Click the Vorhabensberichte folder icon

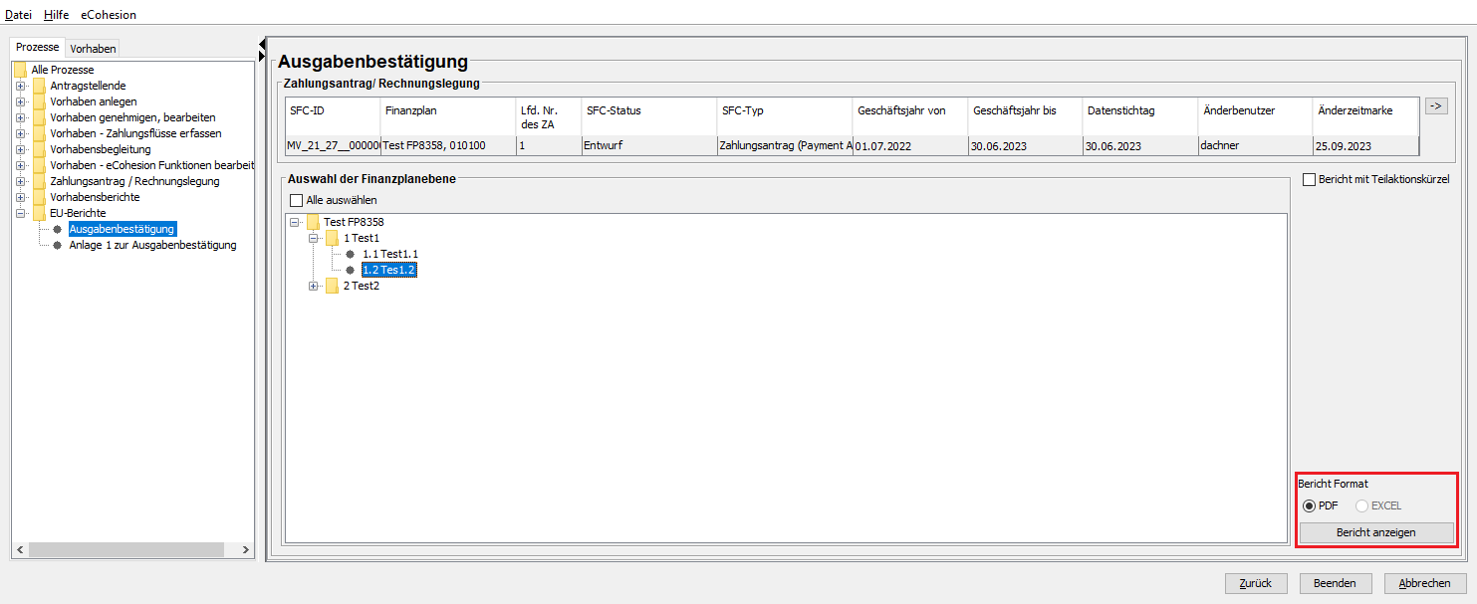click(39, 197)
